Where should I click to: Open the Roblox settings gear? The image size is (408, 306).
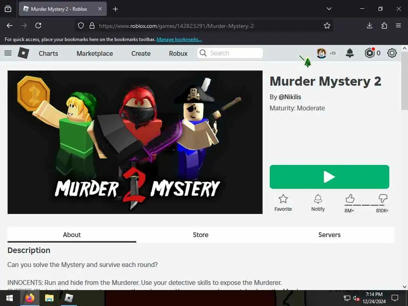[x=392, y=53]
